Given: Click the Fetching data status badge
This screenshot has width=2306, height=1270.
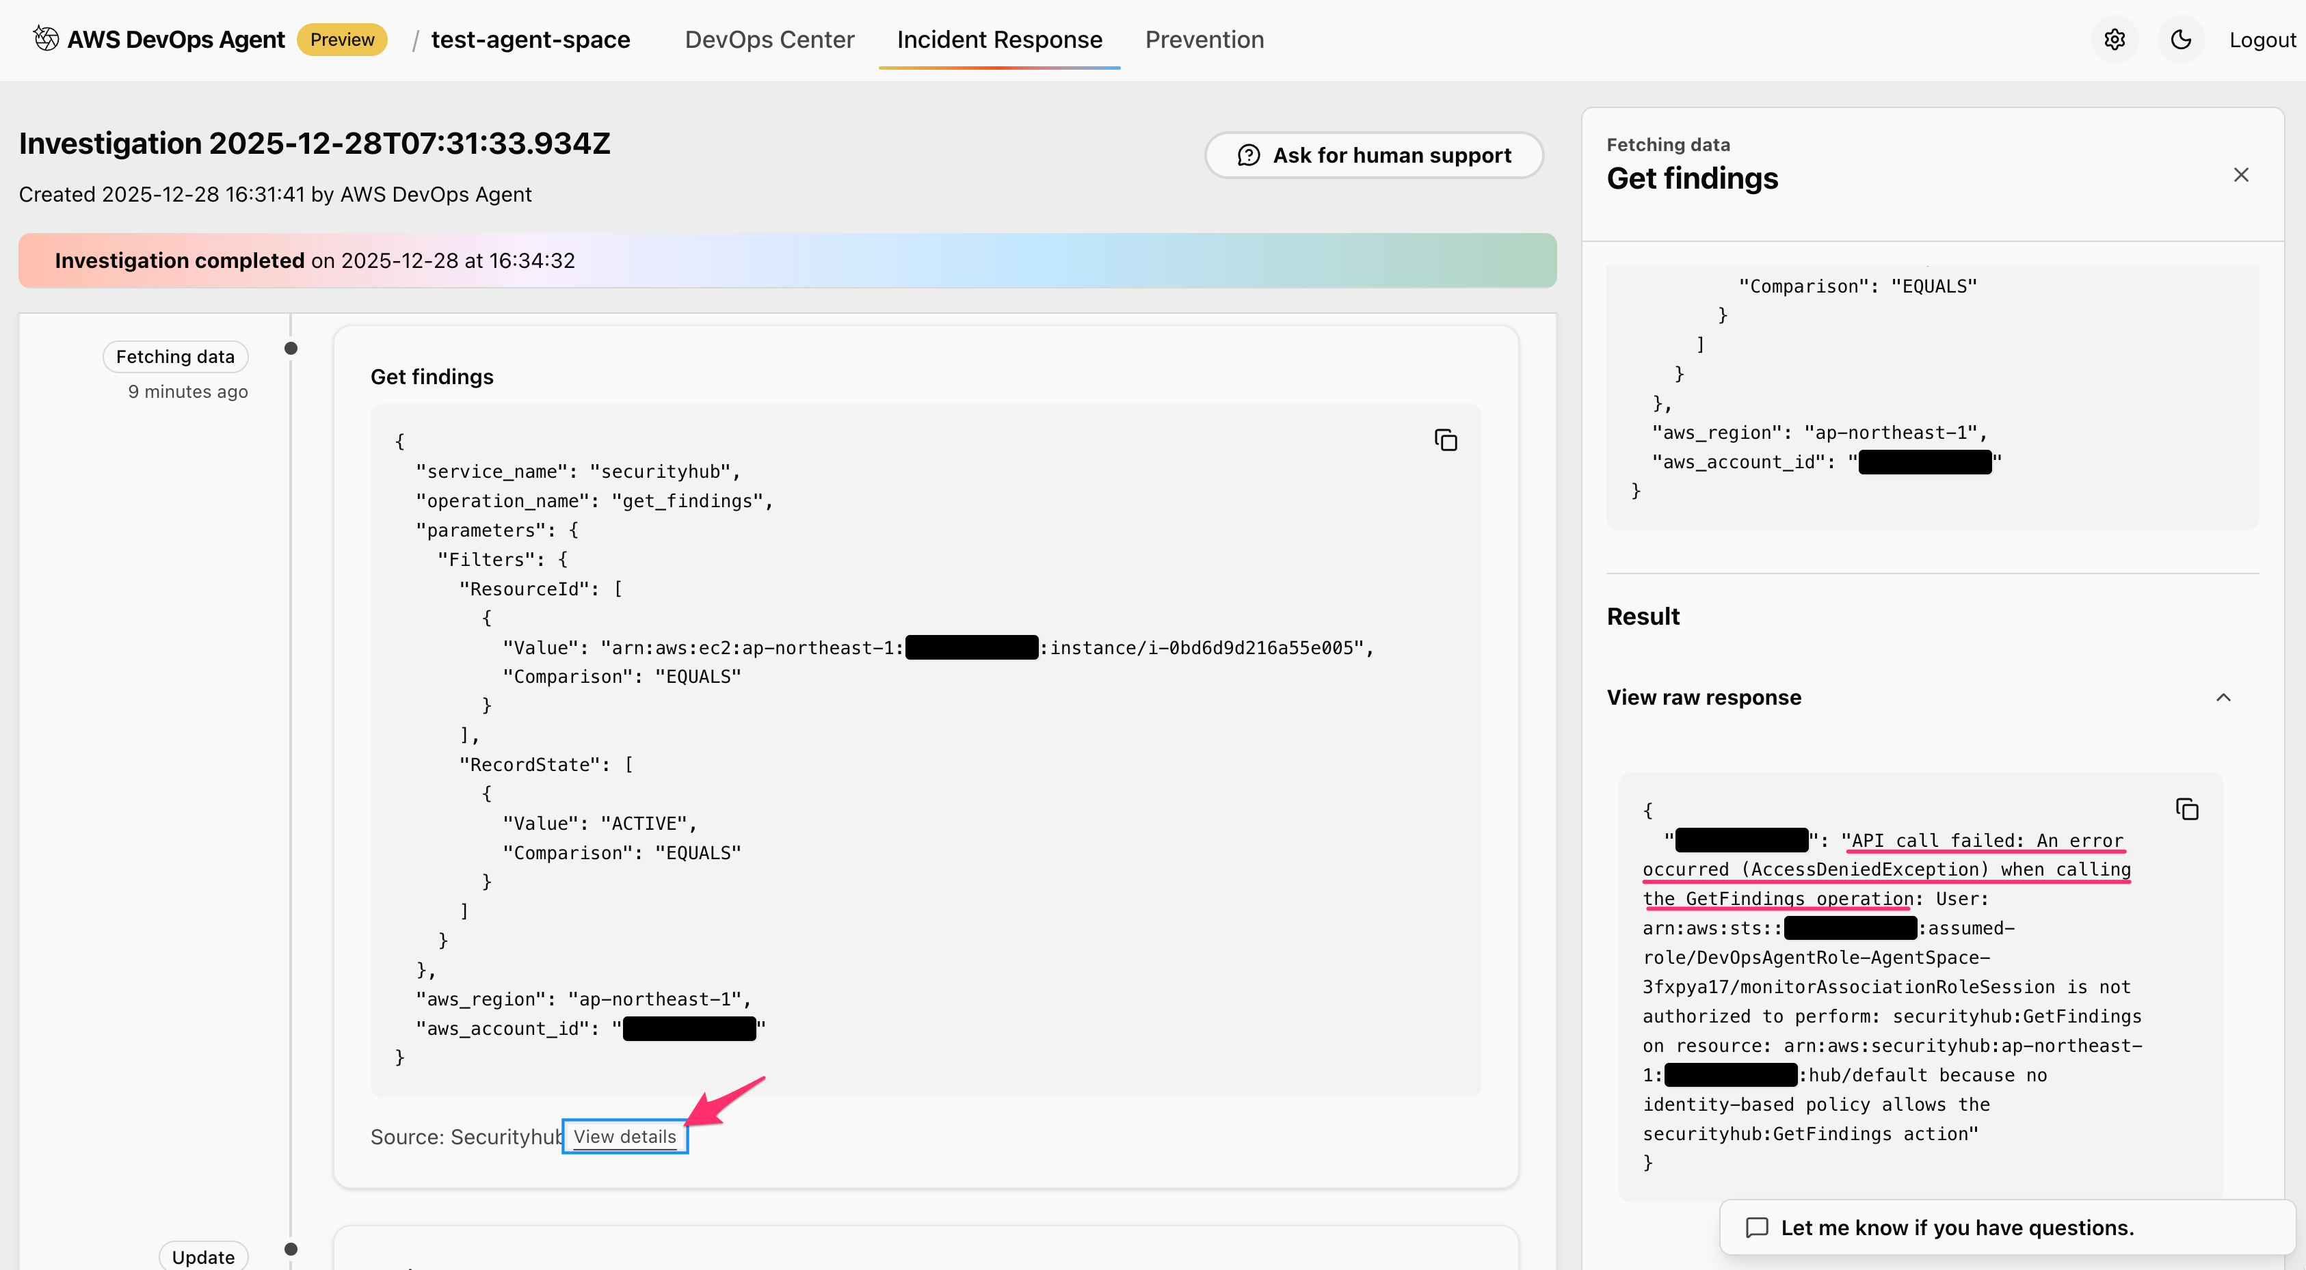Looking at the screenshot, I should [x=174, y=355].
